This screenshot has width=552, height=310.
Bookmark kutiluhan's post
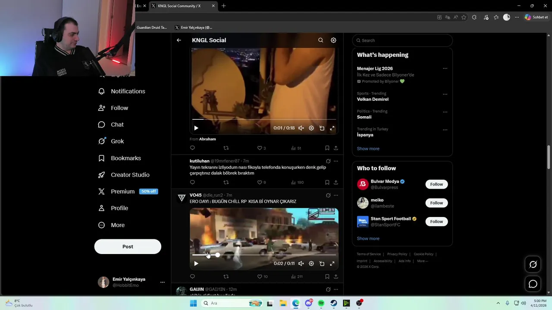pyautogui.click(x=327, y=182)
